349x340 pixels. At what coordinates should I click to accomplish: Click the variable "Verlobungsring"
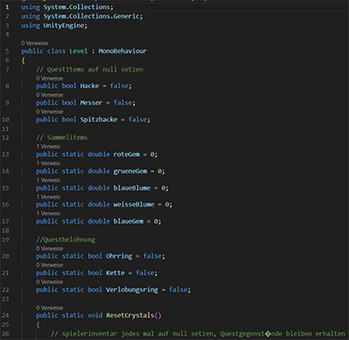[x=132, y=289]
